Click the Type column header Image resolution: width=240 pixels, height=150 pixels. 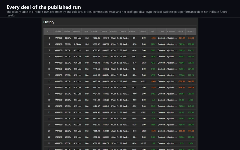click(x=86, y=31)
